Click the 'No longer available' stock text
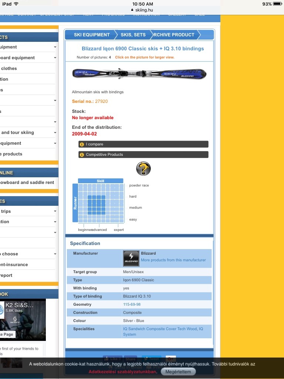Viewport: 284px width, 379px height. pyautogui.click(x=93, y=118)
